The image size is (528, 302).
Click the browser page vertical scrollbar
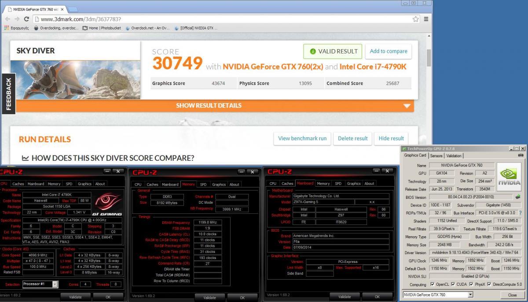point(429,57)
